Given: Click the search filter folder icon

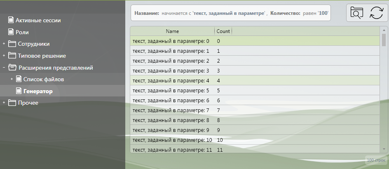Looking at the screenshot, I should coord(356,12).
